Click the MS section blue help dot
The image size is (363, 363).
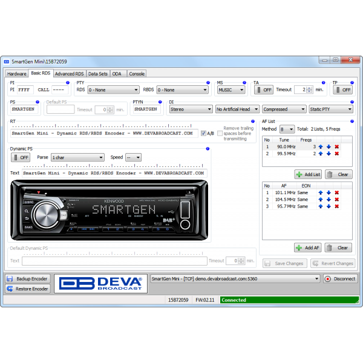click(x=244, y=83)
